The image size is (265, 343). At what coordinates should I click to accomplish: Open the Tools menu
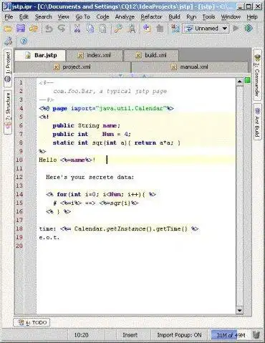[208, 16]
